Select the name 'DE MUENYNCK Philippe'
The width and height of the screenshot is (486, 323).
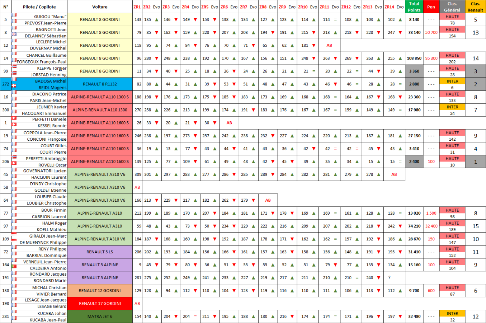(x=43, y=243)
